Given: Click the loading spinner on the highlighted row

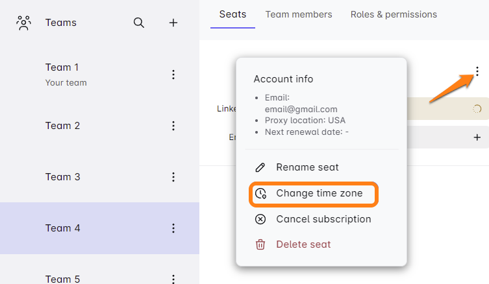Looking at the screenshot, I should point(477,109).
